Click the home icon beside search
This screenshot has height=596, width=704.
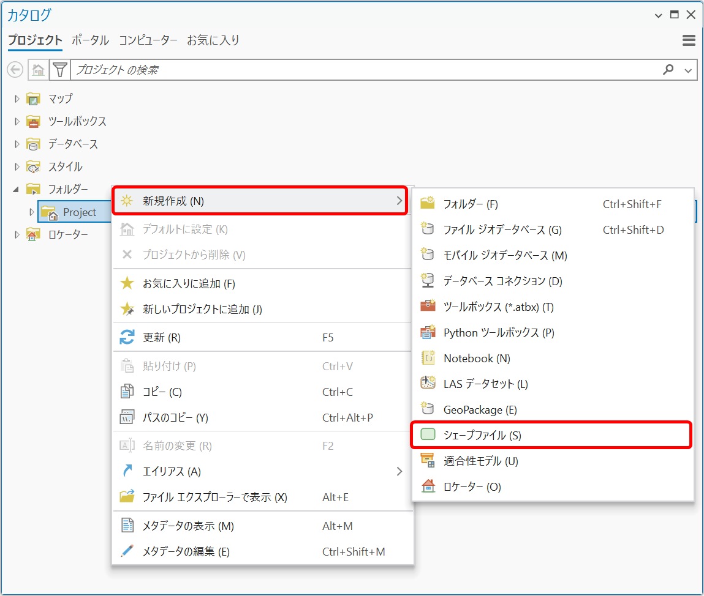pyautogui.click(x=38, y=70)
